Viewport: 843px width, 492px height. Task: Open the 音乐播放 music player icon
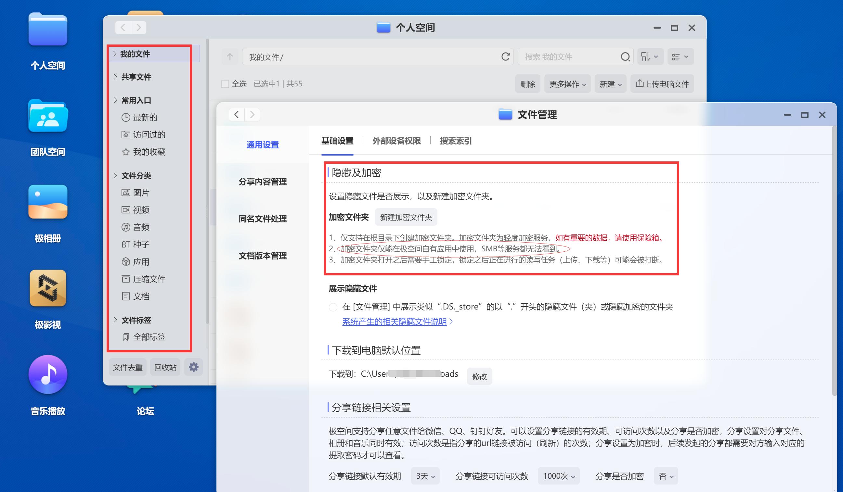pyautogui.click(x=47, y=374)
